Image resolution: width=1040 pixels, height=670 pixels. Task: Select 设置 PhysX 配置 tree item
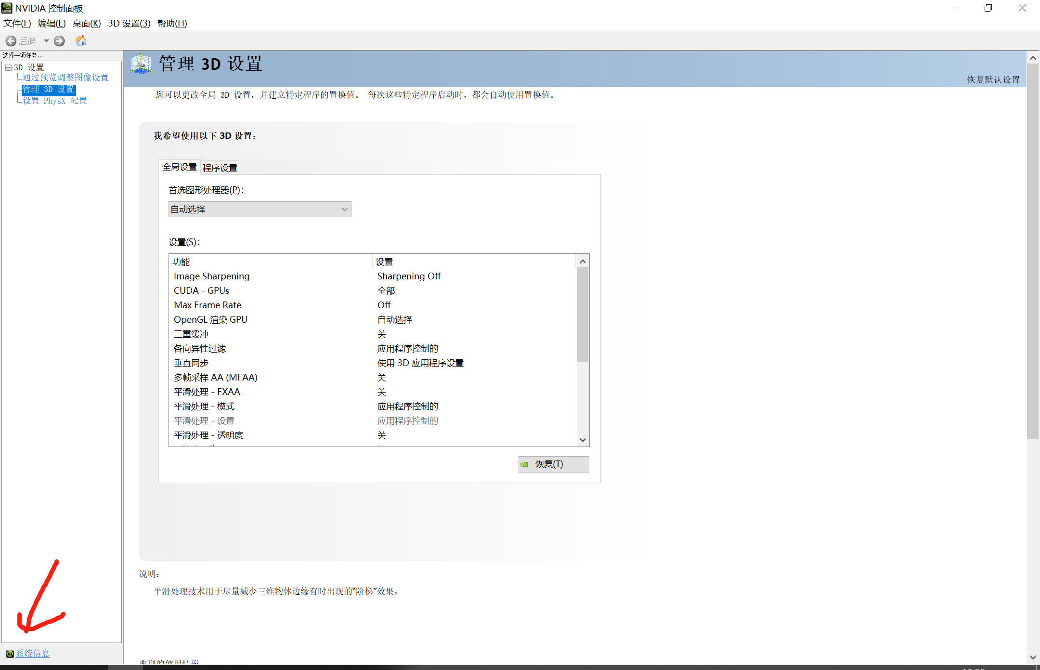click(x=55, y=101)
